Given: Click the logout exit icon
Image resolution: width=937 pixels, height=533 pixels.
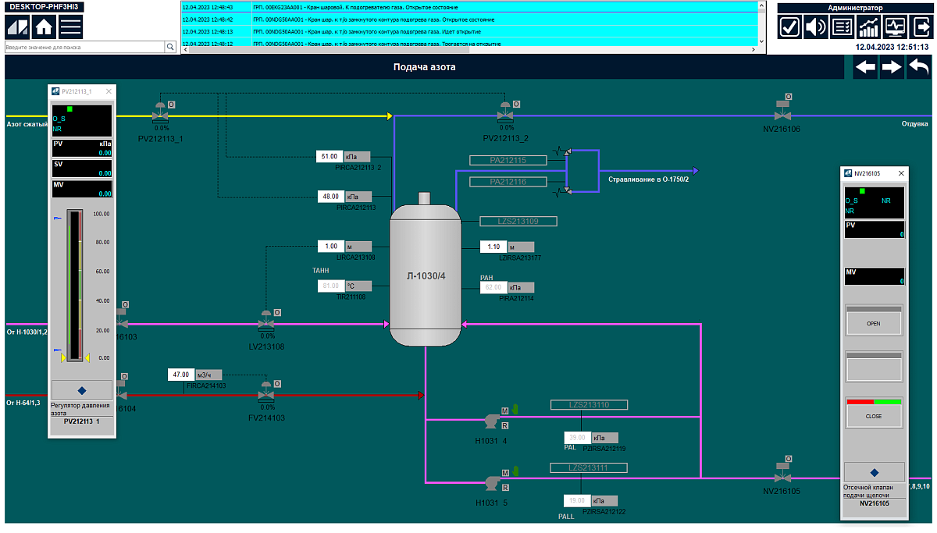Looking at the screenshot, I should [x=920, y=27].
